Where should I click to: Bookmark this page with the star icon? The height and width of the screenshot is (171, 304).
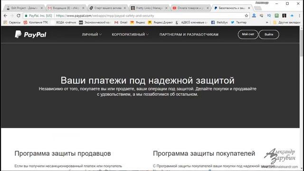pyautogui.click(x=247, y=16)
